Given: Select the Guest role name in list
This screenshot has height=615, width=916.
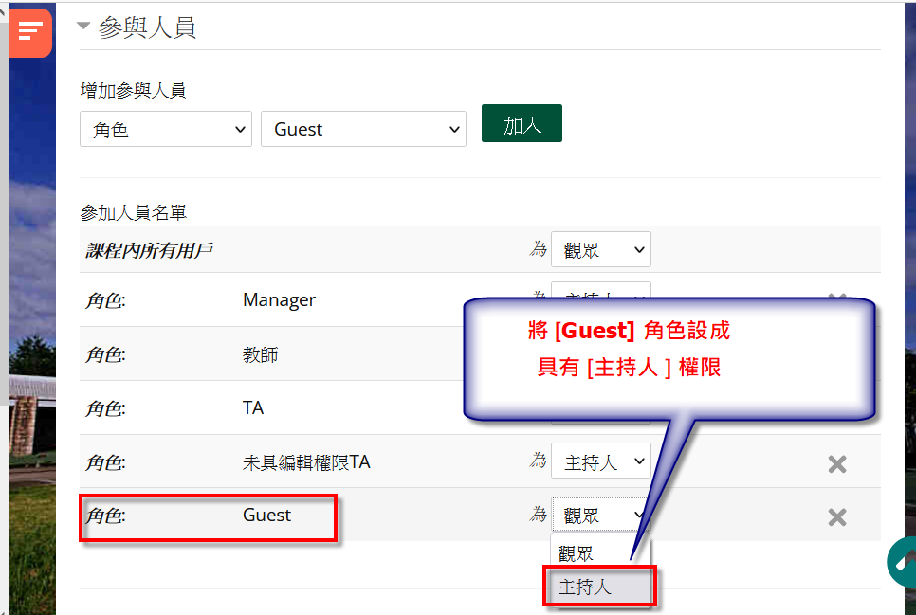Looking at the screenshot, I should tap(266, 516).
